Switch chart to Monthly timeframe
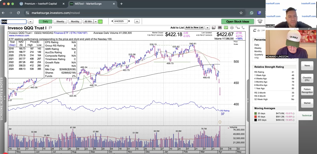 [75, 22]
